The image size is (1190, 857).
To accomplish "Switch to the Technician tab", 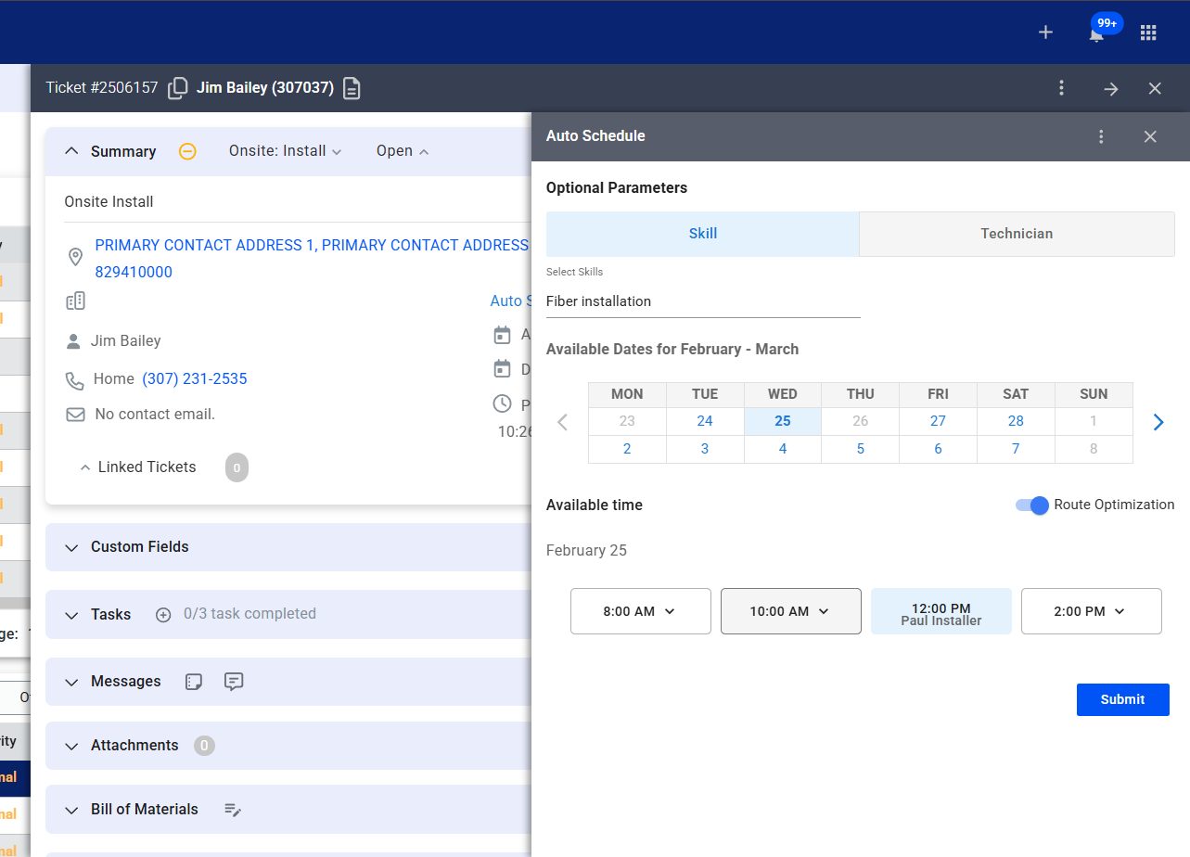I will coord(1017,234).
